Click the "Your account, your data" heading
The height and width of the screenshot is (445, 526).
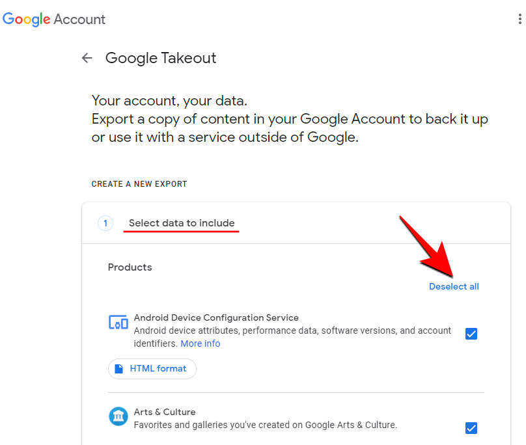coord(169,101)
